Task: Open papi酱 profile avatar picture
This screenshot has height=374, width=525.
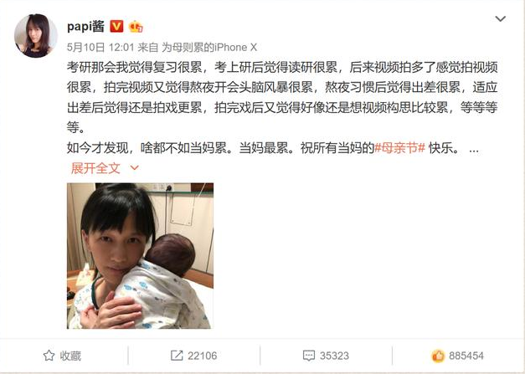Action: 36,36
